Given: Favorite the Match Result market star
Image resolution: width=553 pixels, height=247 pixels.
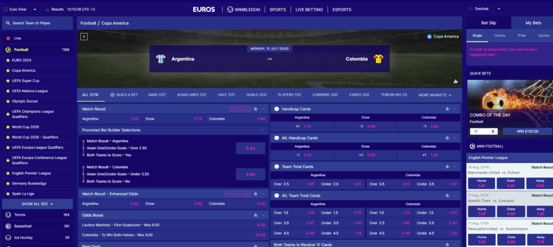Looking at the screenshot, I should click(255, 109).
